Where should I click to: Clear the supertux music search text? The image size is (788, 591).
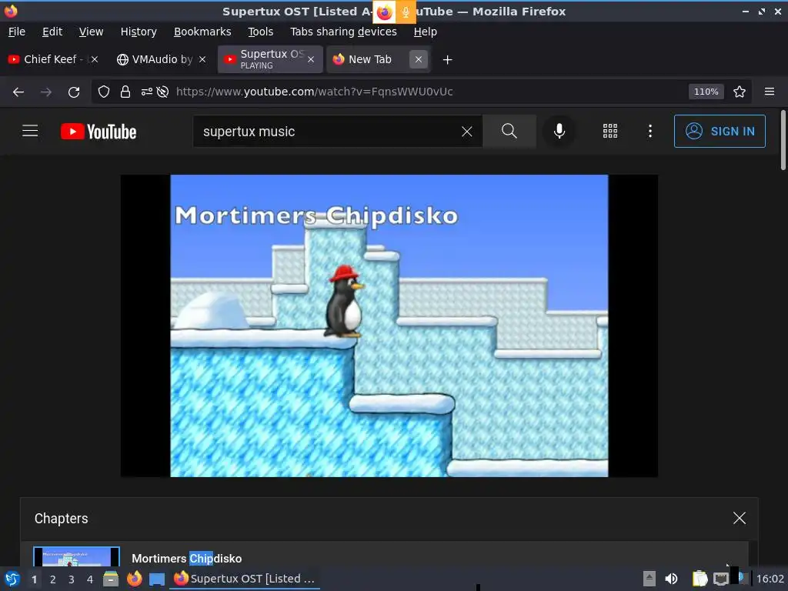pos(467,132)
